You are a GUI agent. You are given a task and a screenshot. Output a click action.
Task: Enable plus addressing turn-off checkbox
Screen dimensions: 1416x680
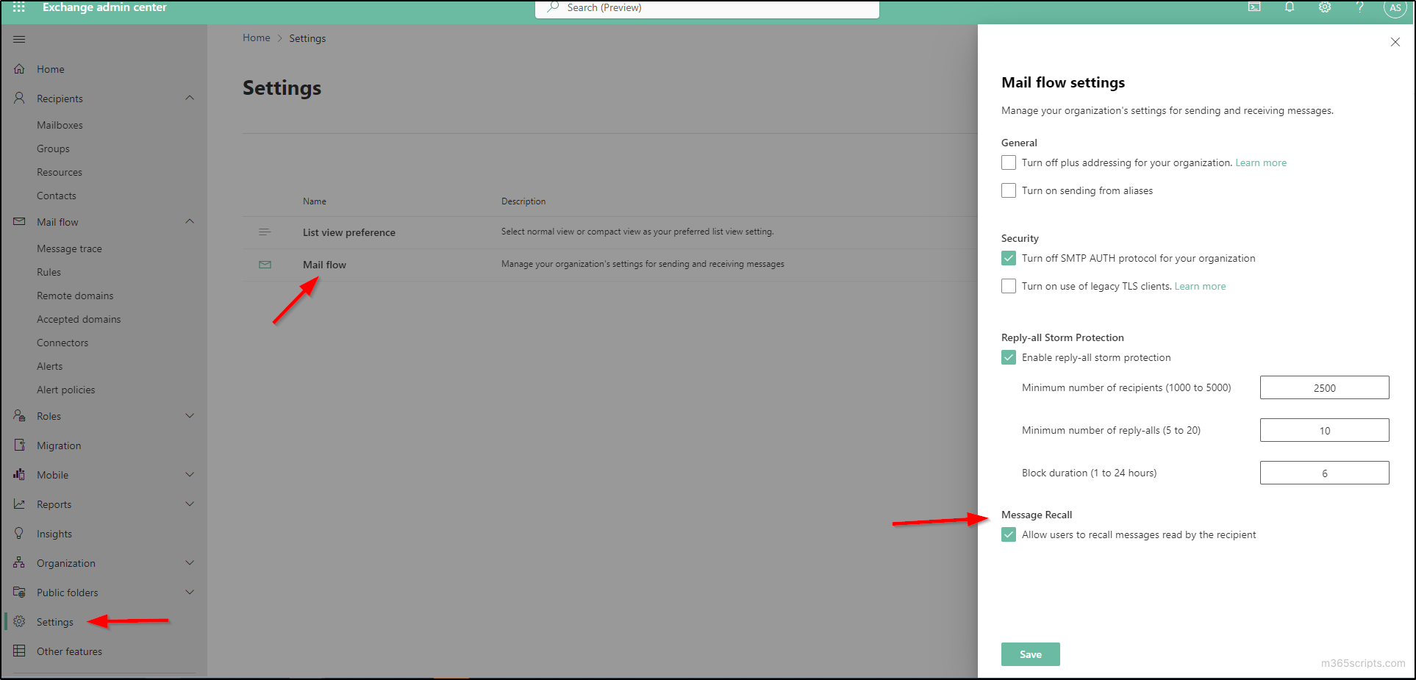pyautogui.click(x=1008, y=162)
